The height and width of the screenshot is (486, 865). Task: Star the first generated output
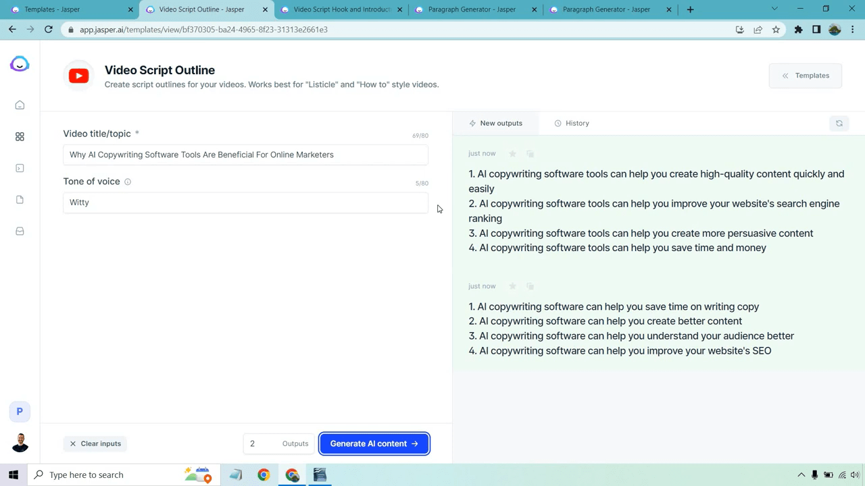pyautogui.click(x=512, y=154)
